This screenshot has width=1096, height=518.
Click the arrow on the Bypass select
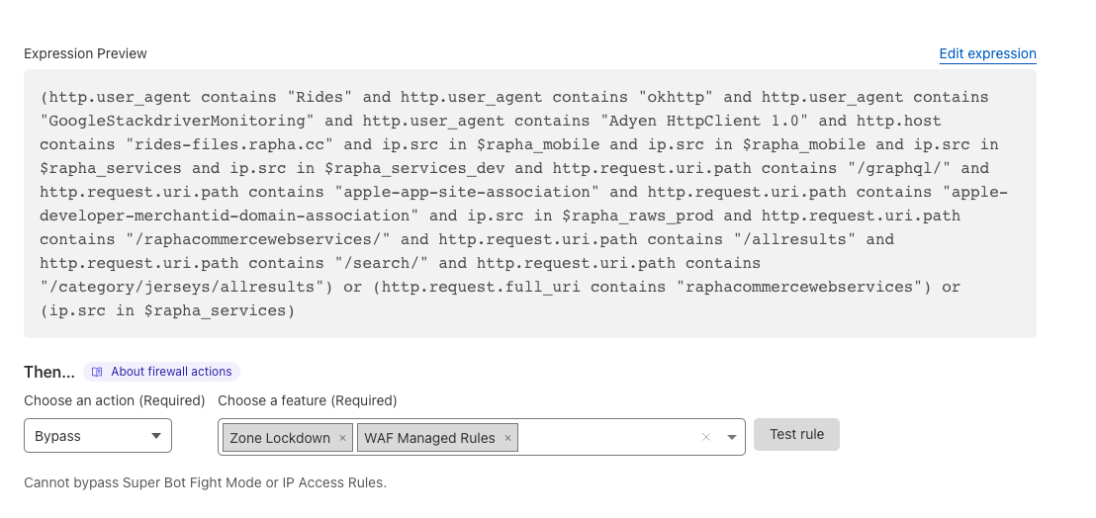click(x=155, y=436)
